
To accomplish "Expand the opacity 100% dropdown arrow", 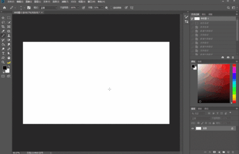I will tap(78, 7).
